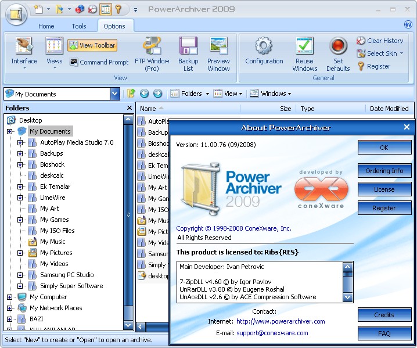Click Set Defaults red button

click(338, 54)
